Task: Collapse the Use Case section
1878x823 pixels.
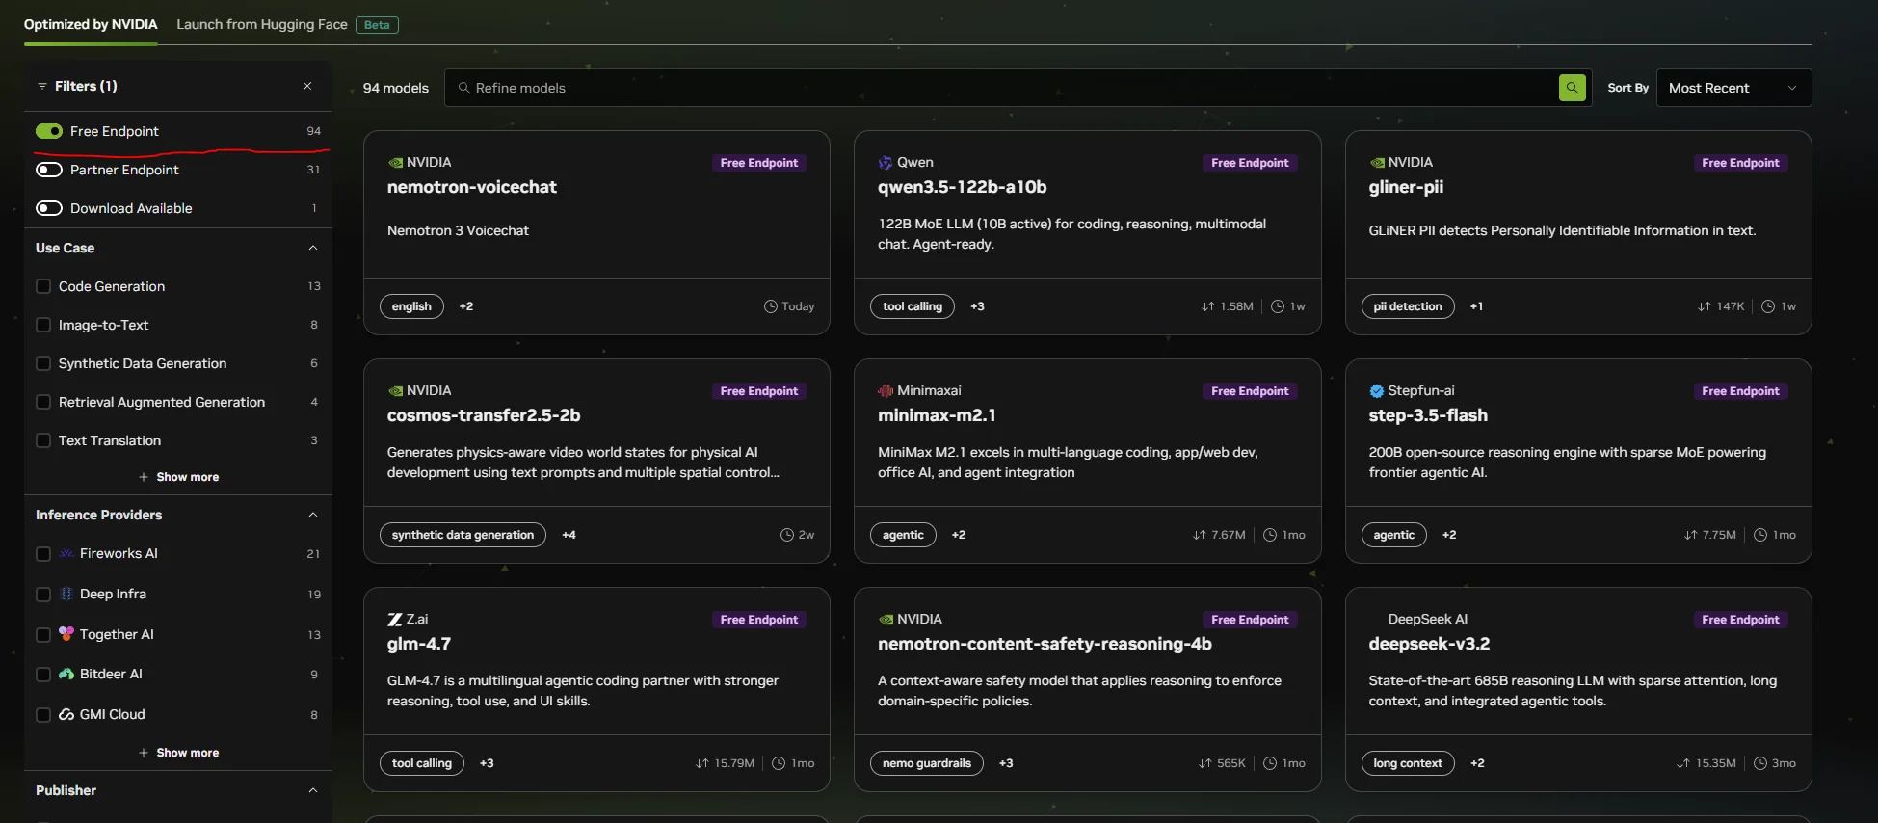Action: 312,248
